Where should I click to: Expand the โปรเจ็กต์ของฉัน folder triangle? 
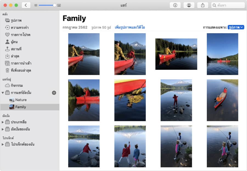(3, 144)
